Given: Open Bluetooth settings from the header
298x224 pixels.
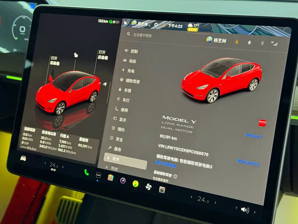Looking at the screenshot, I should (x=262, y=43).
